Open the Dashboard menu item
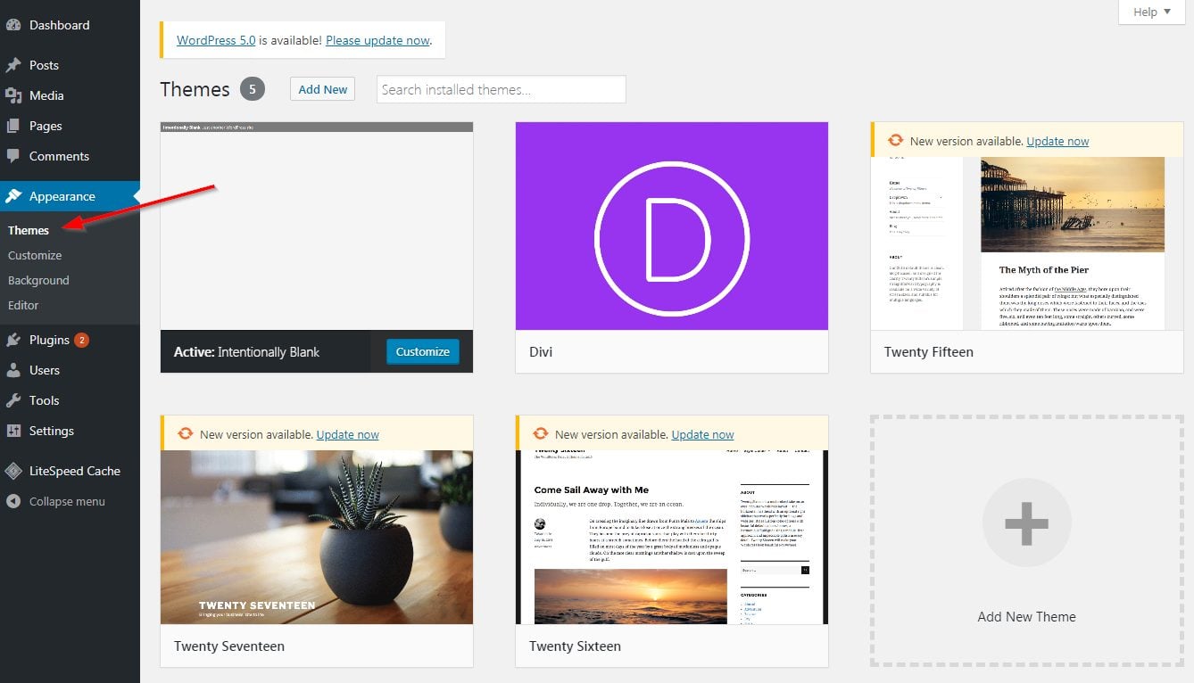The width and height of the screenshot is (1194, 683). tap(70, 25)
